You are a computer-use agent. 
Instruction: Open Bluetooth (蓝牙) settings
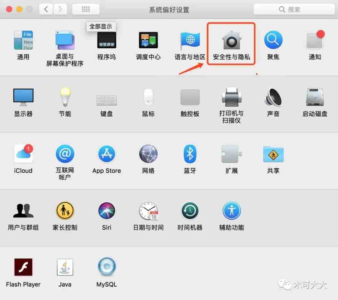click(190, 154)
